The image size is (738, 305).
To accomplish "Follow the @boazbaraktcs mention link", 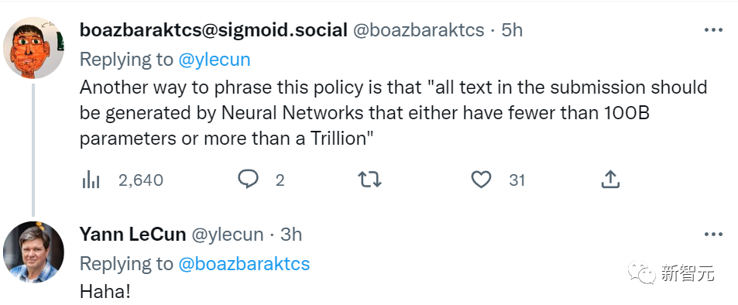I will [244, 264].
